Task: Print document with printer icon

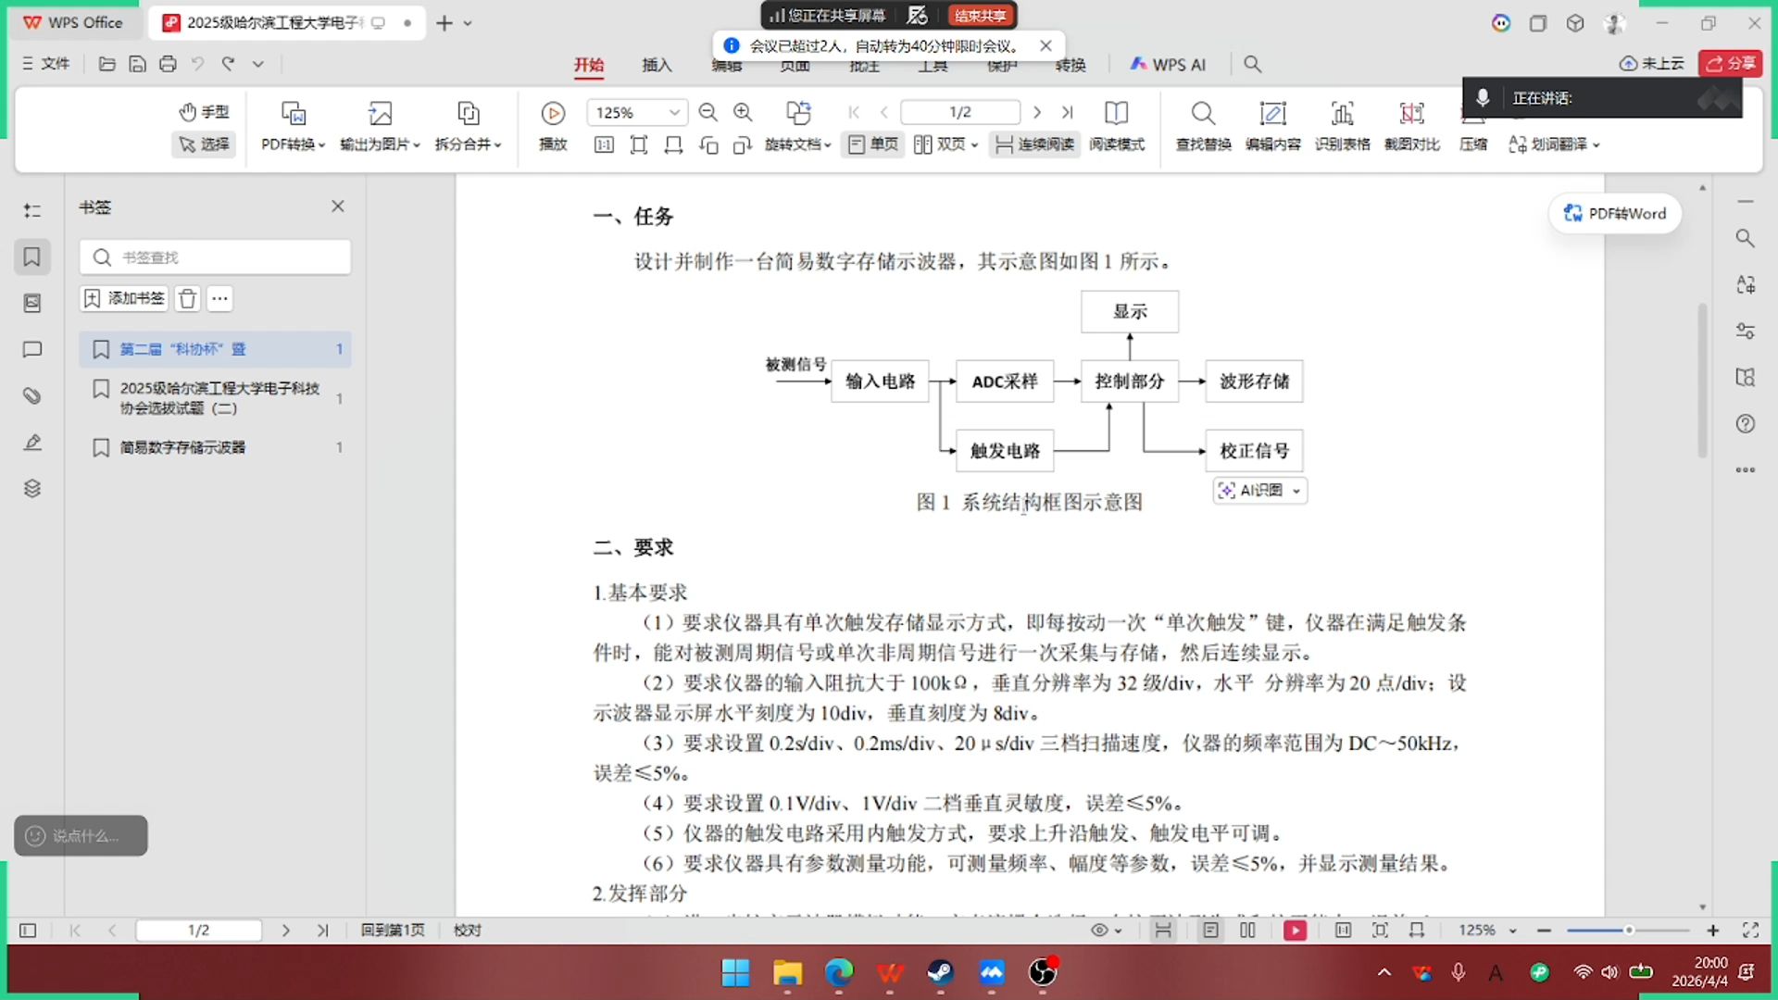Action: pos(168,64)
